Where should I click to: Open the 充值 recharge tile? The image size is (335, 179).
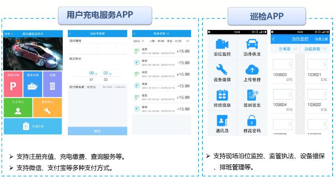click(52, 84)
